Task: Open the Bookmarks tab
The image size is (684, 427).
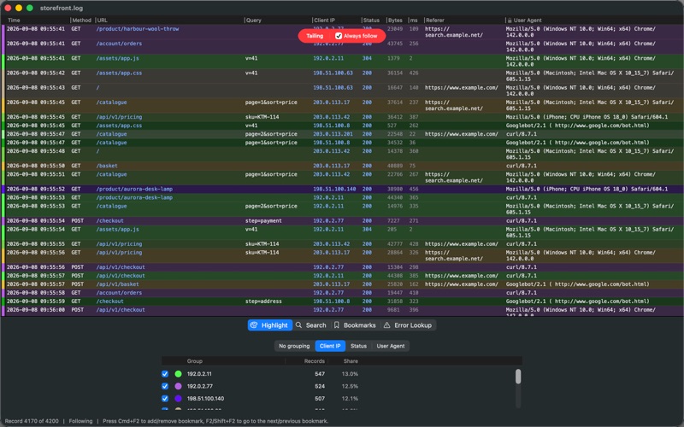Action: coord(355,325)
